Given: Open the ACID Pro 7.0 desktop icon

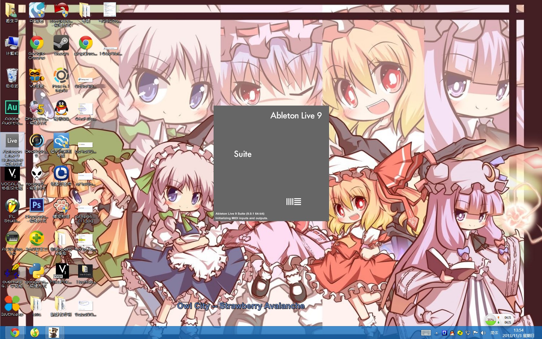Looking at the screenshot, I should (x=12, y=243).
